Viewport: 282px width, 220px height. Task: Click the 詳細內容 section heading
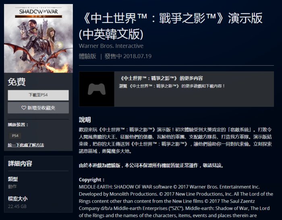(20, 164)
